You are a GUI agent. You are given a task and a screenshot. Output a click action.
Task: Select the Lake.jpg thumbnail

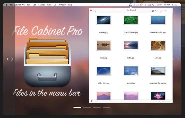point(131,45)
